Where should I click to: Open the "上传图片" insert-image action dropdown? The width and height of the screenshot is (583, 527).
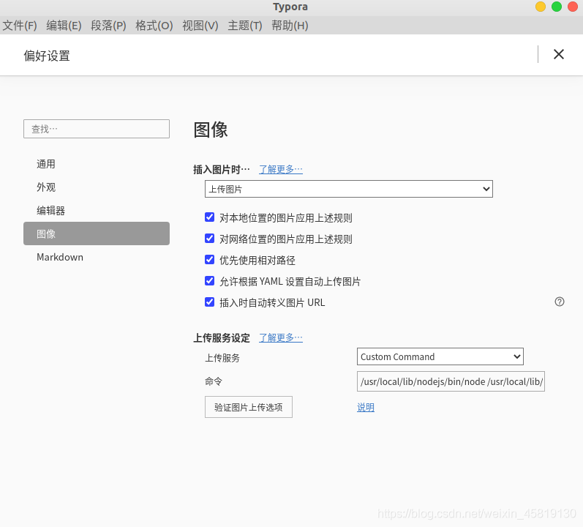click(x=348, y=189)
